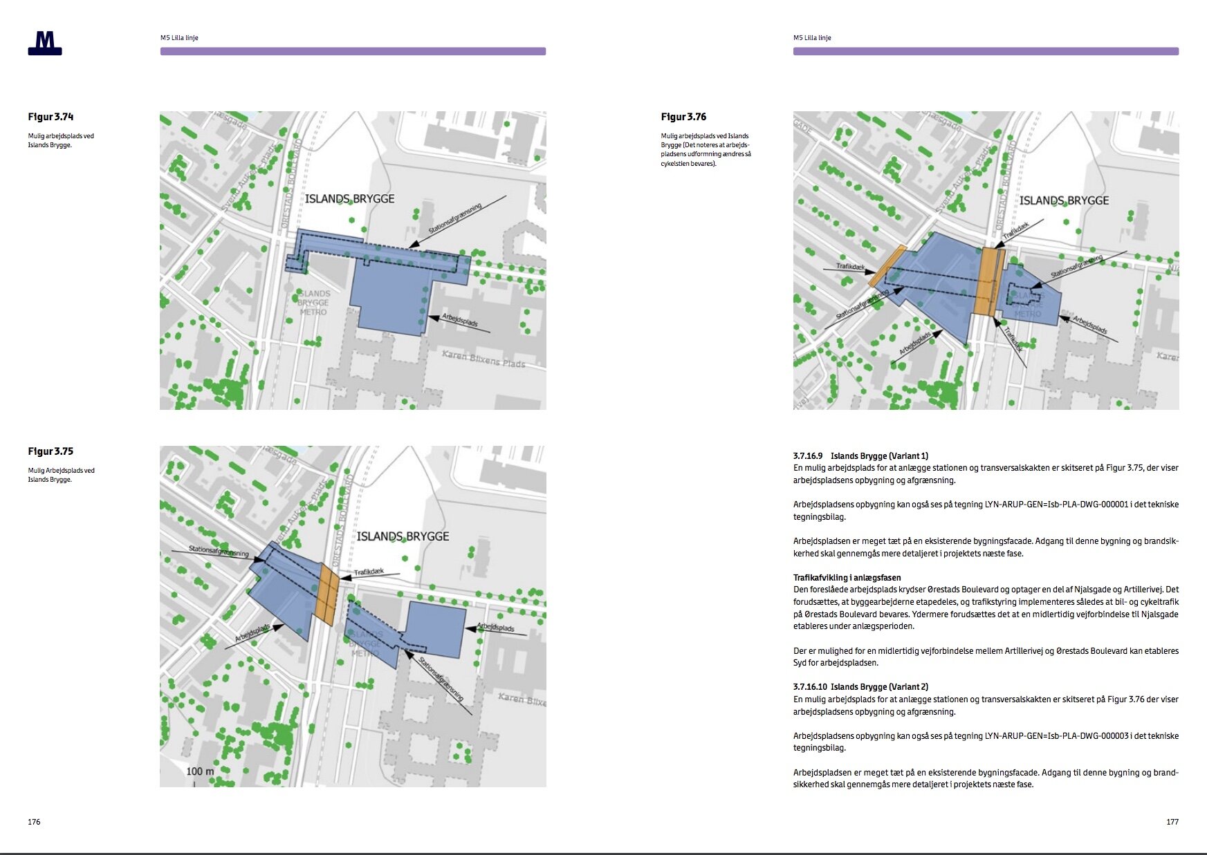This screenshot has width=1207, height=855.
Task: Select 'Trafikafvikling i anlægsfasen' subheading
Action: click(x=847, y=578)
